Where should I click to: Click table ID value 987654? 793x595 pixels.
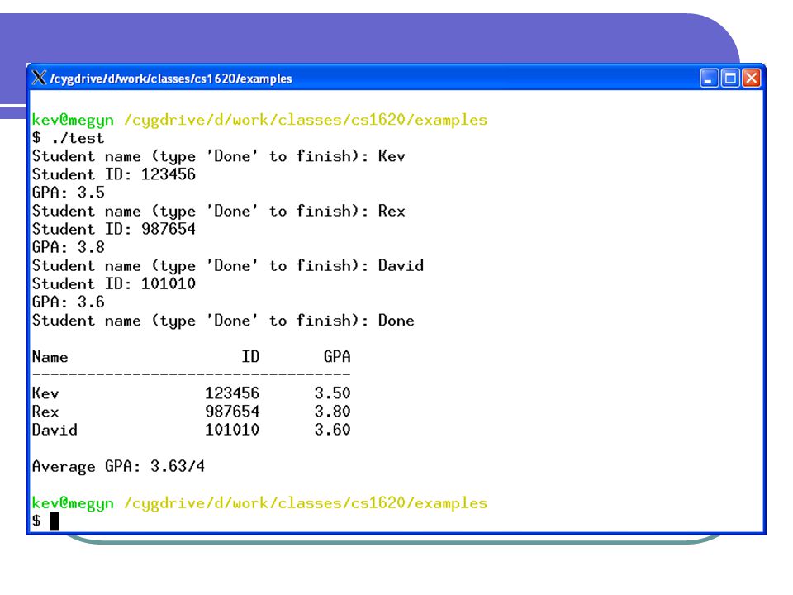[232, 412]
